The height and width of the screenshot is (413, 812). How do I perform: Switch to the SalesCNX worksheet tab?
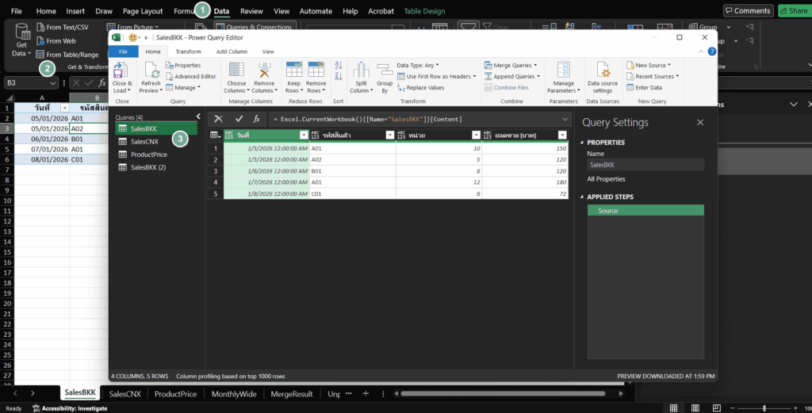tap(124, 394)
